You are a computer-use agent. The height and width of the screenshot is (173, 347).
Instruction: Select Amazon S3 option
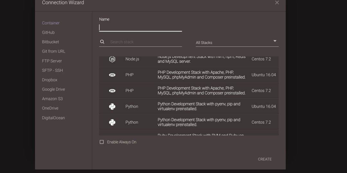pyautogui.click(x=52, y=99)
